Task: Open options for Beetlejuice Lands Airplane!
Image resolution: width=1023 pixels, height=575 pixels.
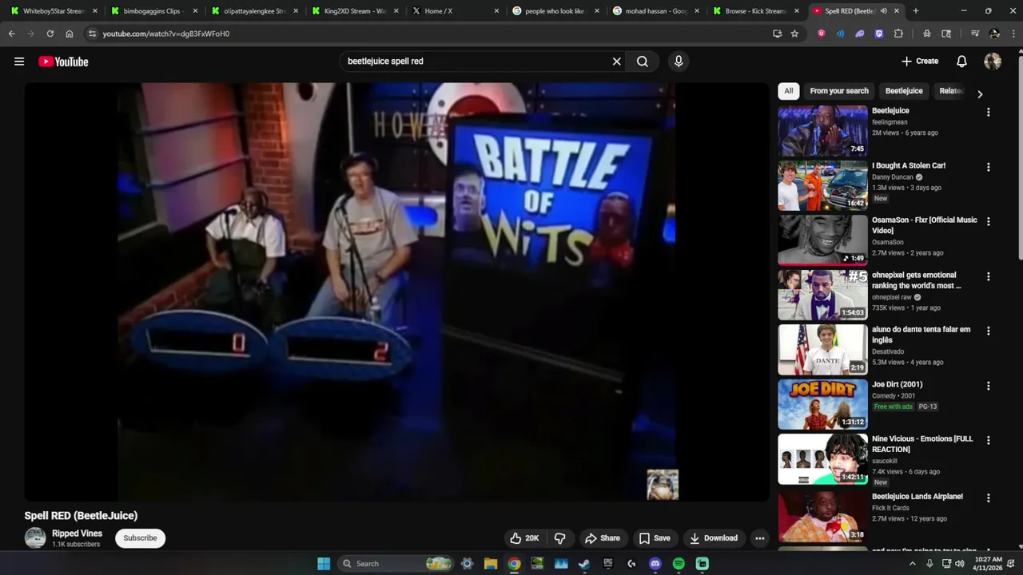Action: click(989, 498)
